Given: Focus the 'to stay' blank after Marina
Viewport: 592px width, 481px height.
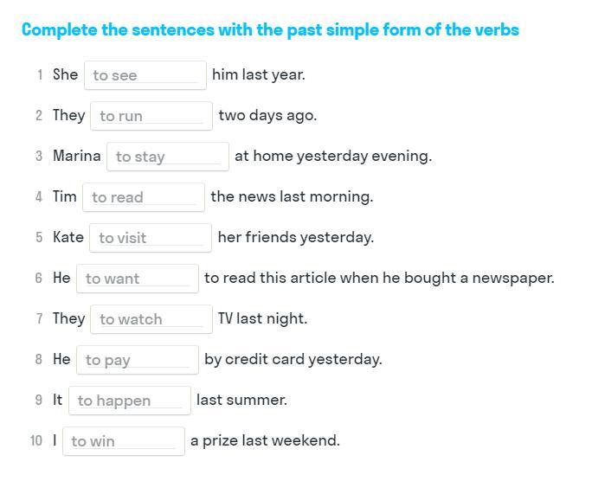Looking at the screenshot, I should pos(167,157).
